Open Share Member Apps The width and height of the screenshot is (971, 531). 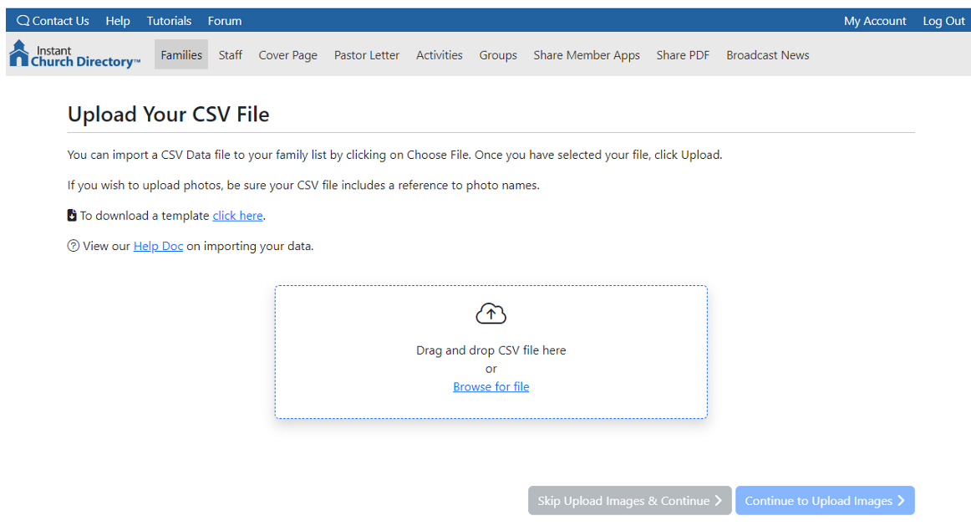(587, 54)
